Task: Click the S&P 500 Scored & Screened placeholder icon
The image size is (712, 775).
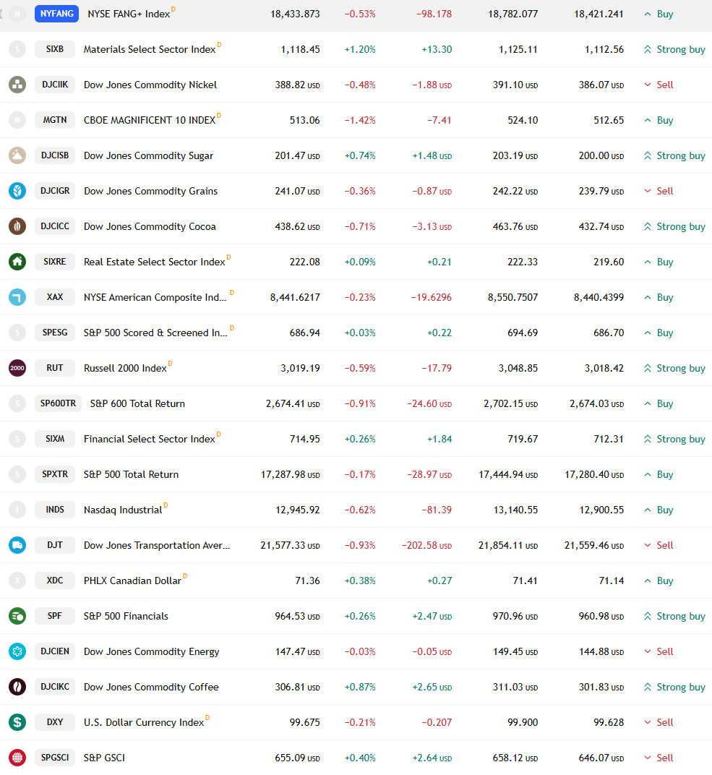Action: [17, 333]
